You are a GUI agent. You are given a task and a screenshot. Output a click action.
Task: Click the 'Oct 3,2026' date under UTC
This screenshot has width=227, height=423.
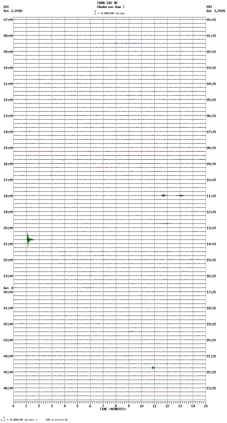(x=13, y=11)
